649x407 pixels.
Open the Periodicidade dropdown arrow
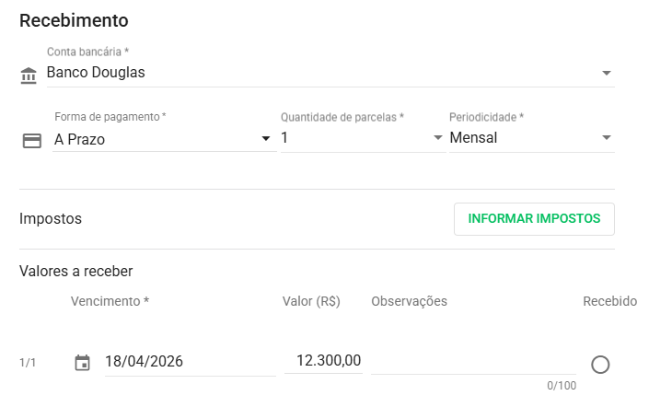point(606,138)
